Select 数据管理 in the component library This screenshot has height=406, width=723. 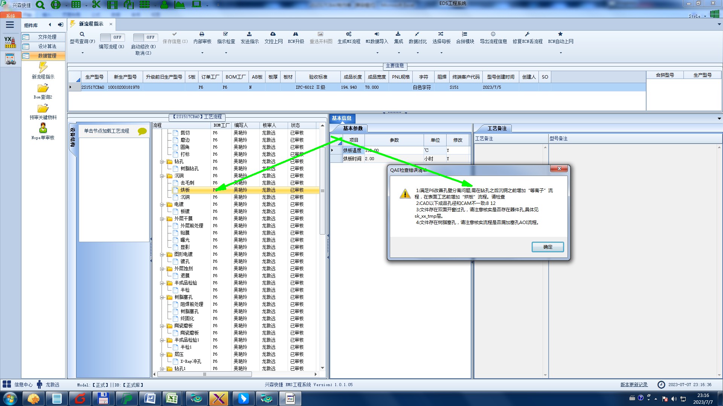(x=47, y=56)
